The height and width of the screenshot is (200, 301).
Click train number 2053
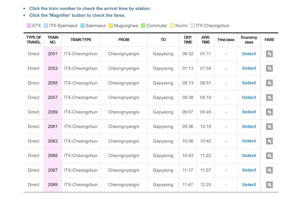53,68
